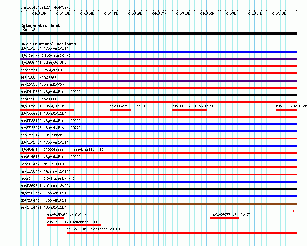Click esv995719 (Pang2010) variant label
Viewport: 307px width, 246px height.
41,70
